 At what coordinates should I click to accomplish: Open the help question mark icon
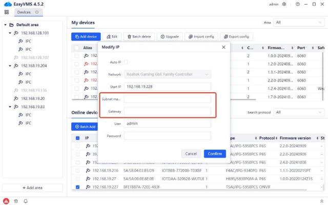(x=297, y=4)
